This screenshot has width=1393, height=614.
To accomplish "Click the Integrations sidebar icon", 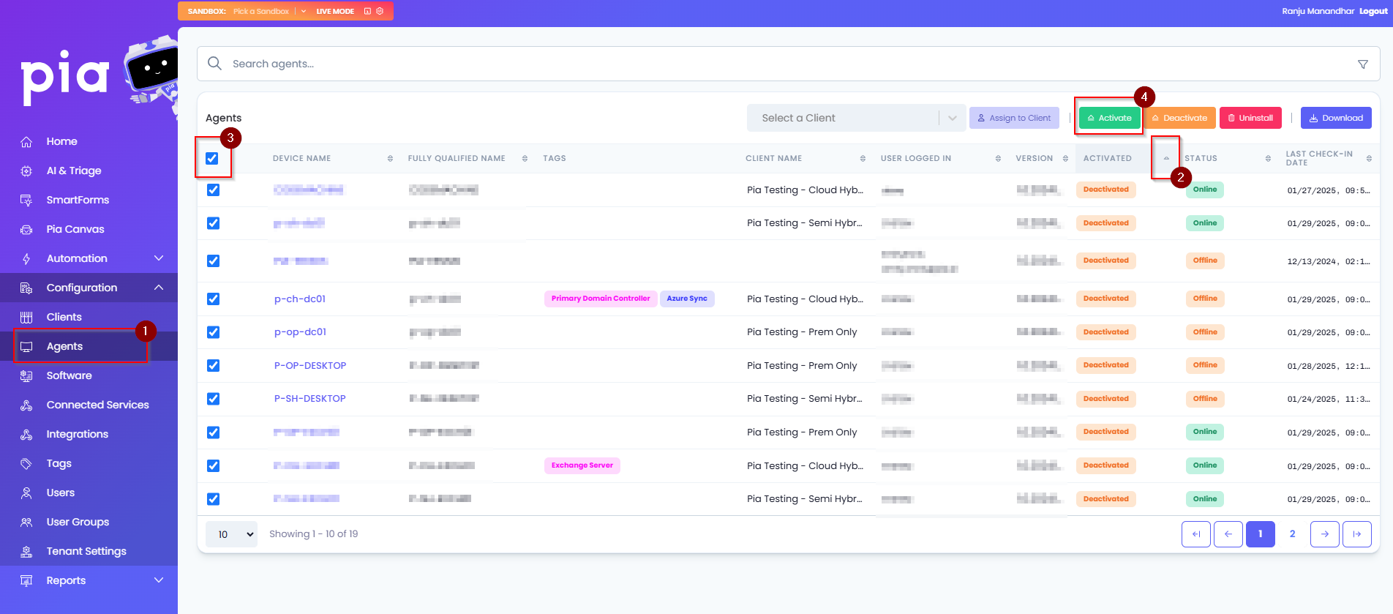I will (x=26, y=435).
